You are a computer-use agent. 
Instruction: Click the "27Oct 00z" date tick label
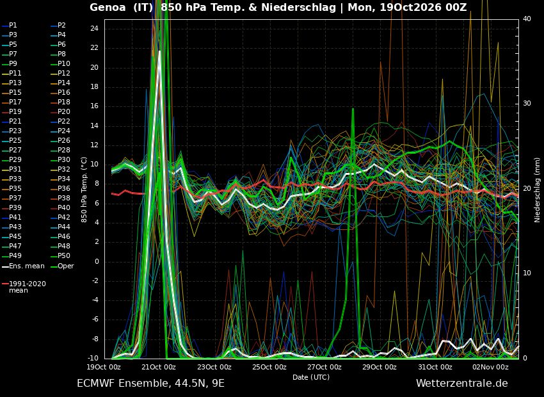(324, 367)
